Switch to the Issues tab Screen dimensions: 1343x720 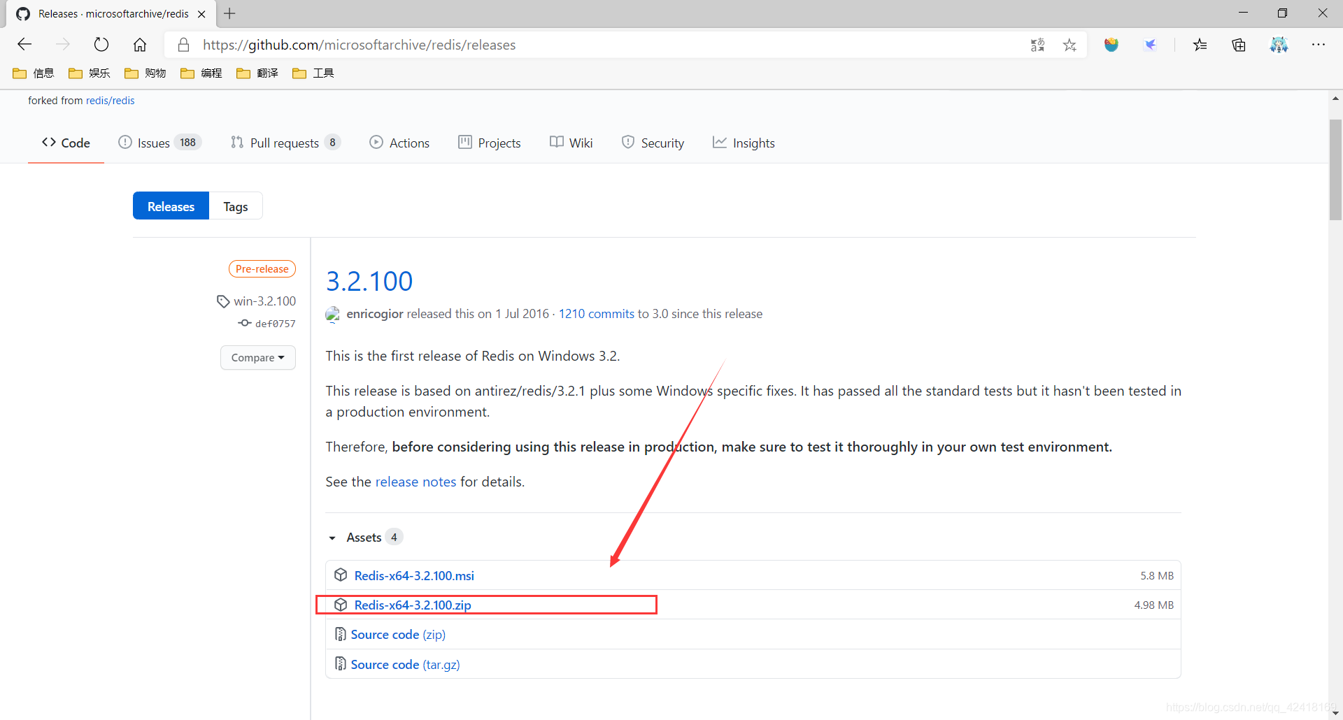pos(159,143)
